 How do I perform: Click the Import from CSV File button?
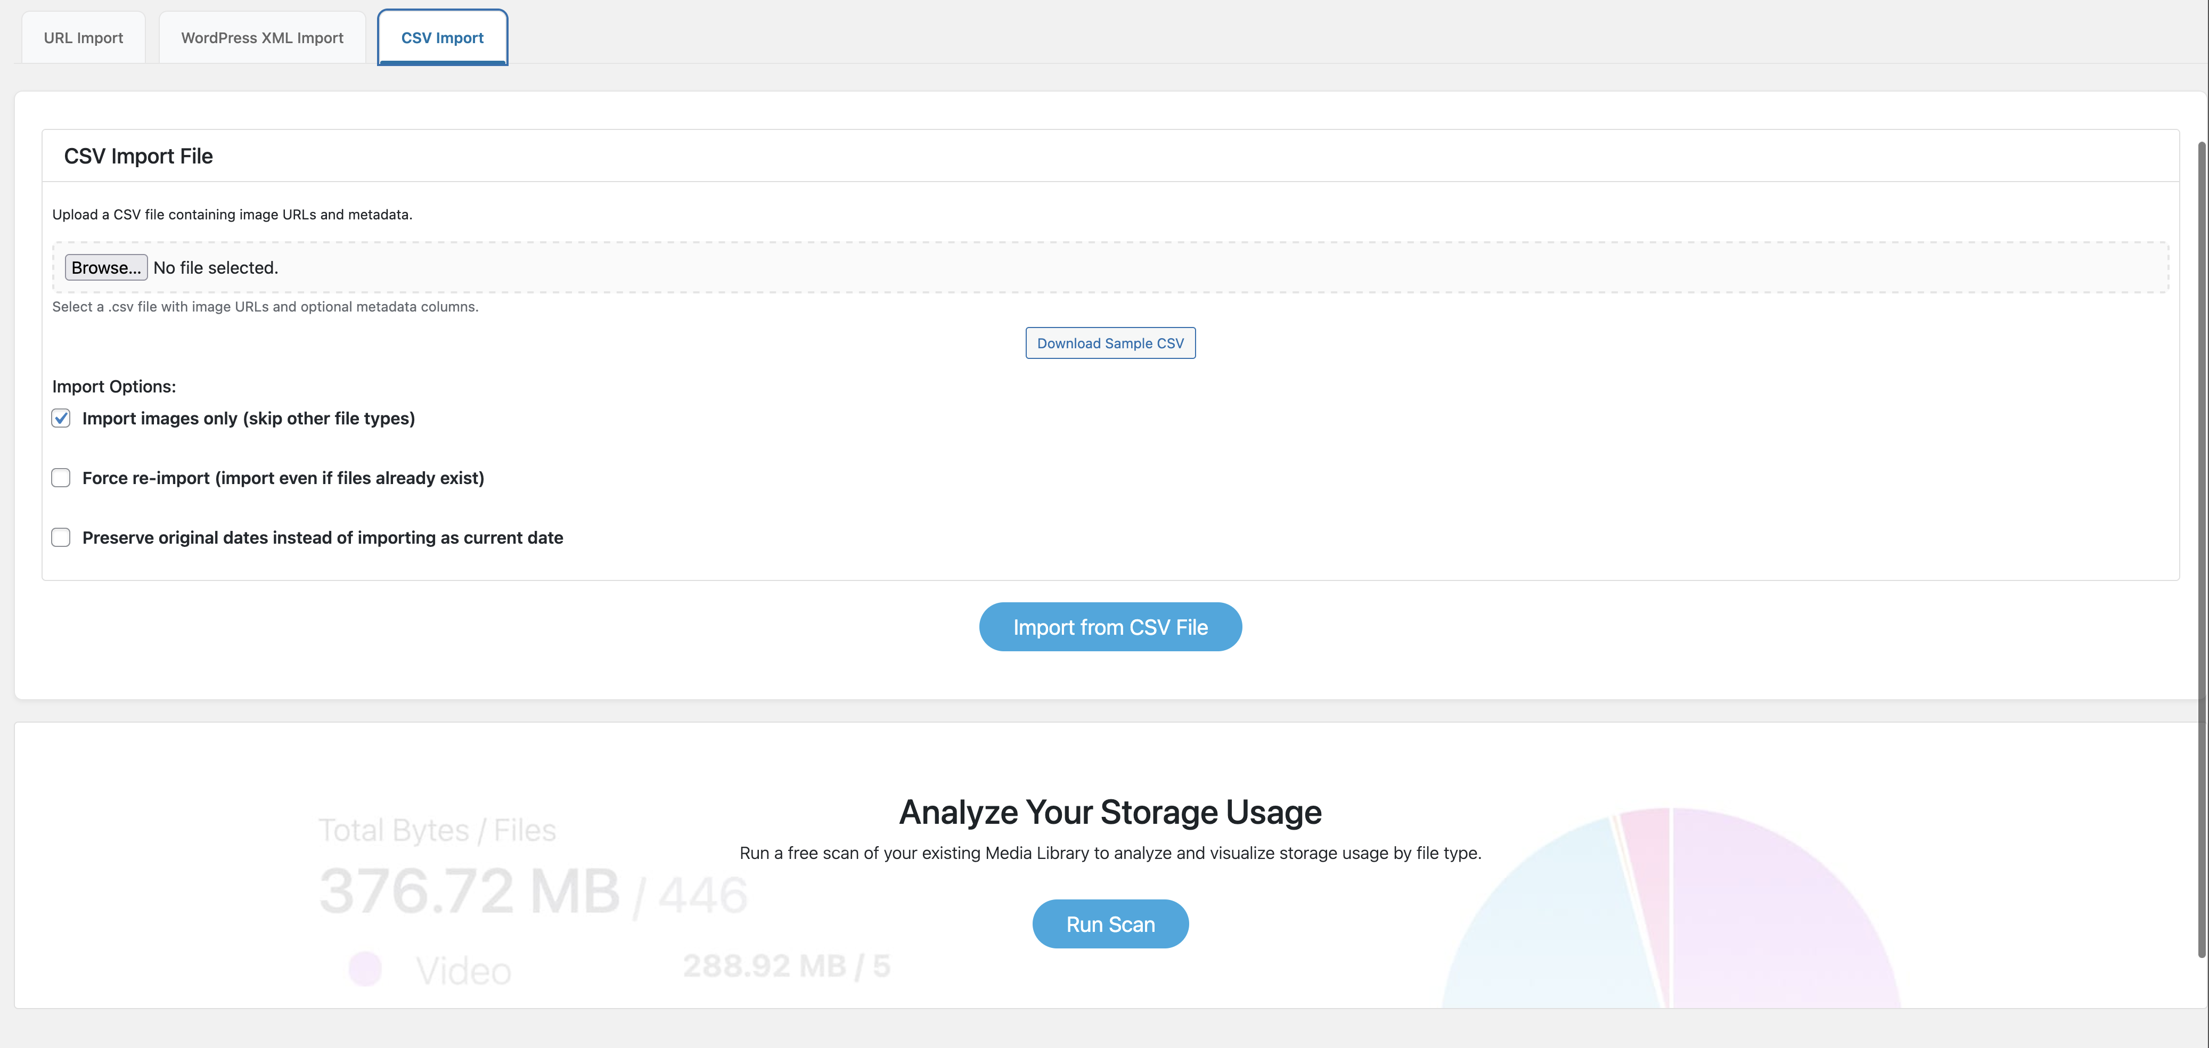1110,627
